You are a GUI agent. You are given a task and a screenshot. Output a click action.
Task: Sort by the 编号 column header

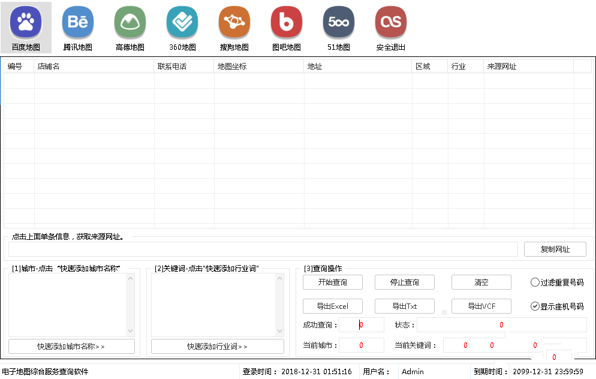coord(19,66)
